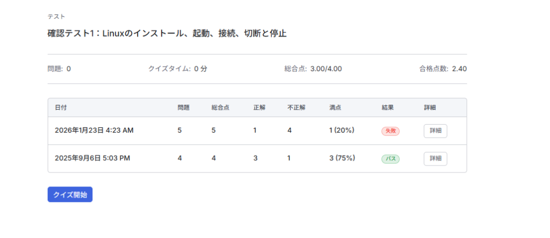Screen dimensions: 550x238
Task: Click the クイズタイム 0 分 summary
Action: [177, 69]
